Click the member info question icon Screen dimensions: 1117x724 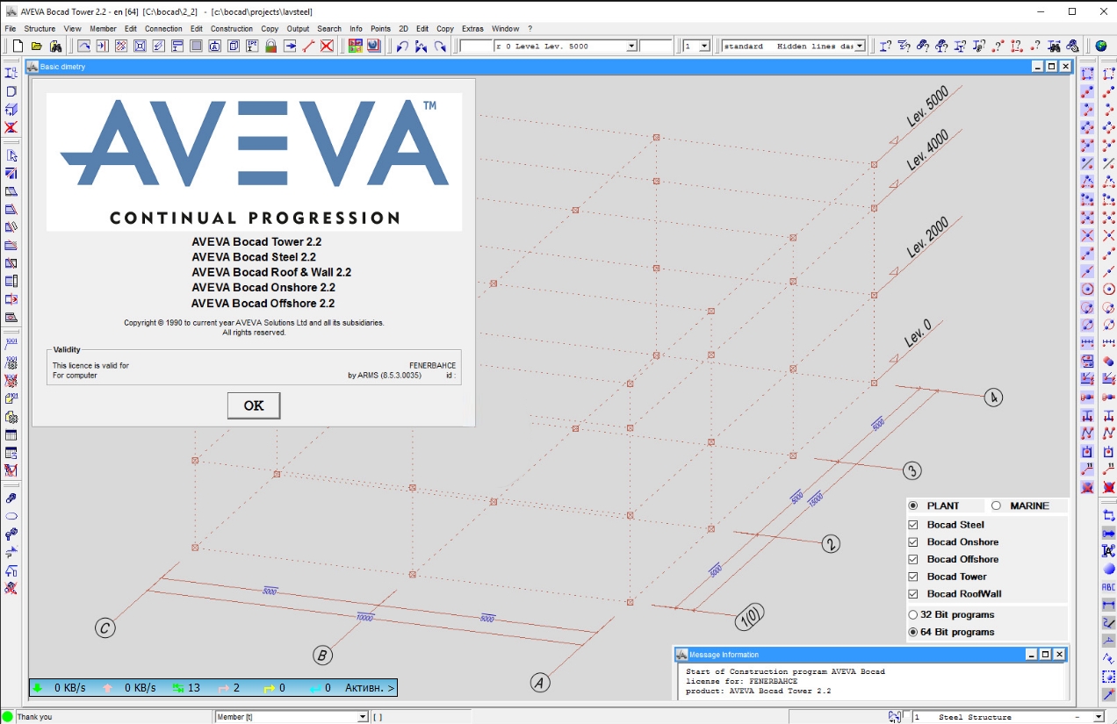pyautogui.click(x=885, y=46)
